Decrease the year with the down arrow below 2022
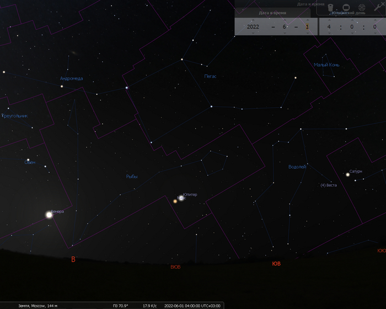 click(253, 33)
